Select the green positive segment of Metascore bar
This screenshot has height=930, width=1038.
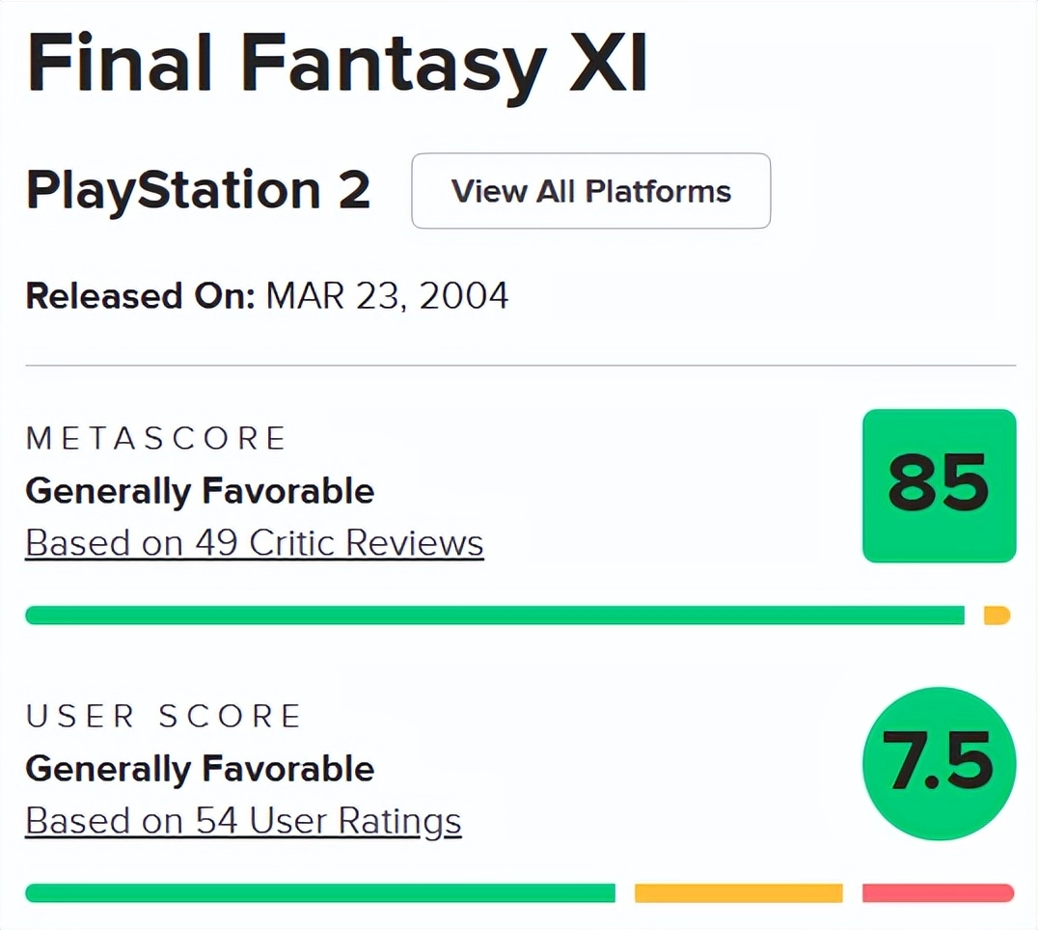tap(494, 615)
